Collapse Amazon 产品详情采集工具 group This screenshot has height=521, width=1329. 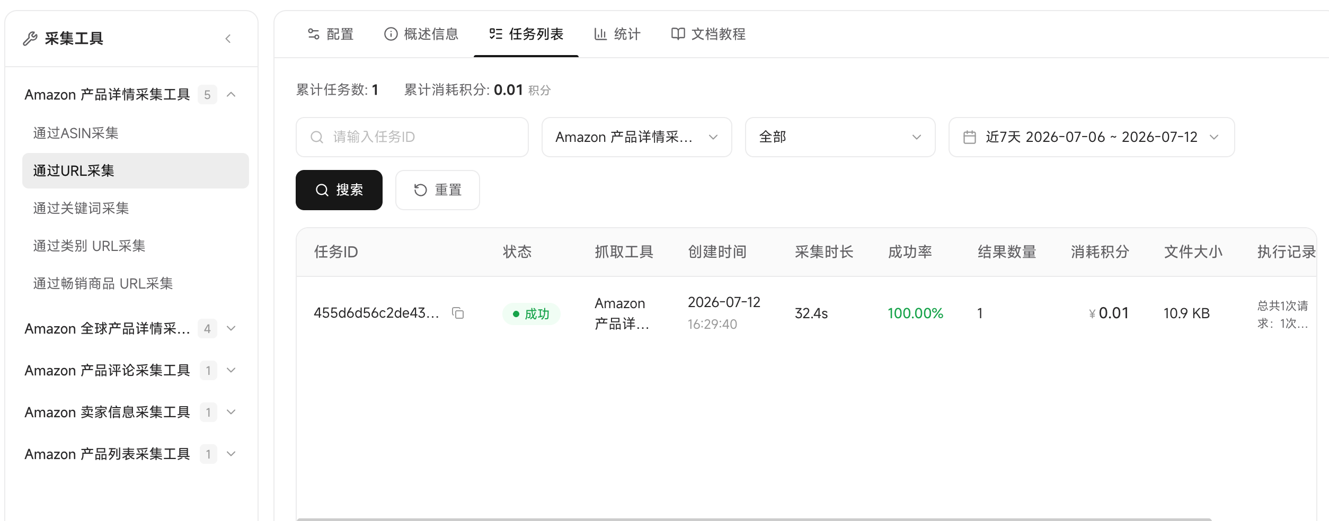(231, 95)
